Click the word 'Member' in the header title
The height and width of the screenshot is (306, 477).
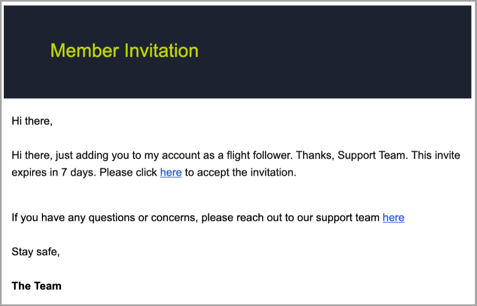[84, 51]
